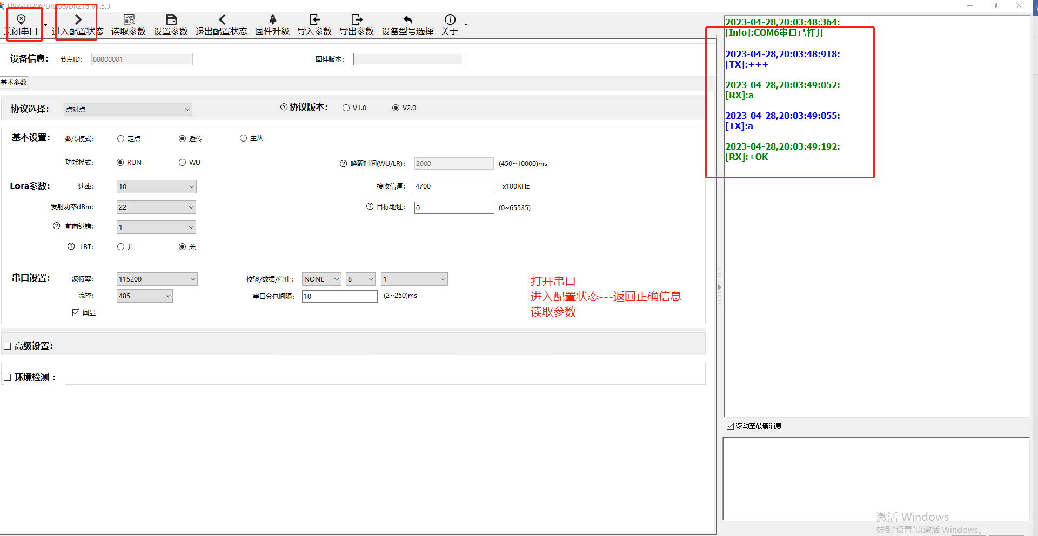
Task: Click the 读取参数 (read parameters) icon
Action: 129,20
